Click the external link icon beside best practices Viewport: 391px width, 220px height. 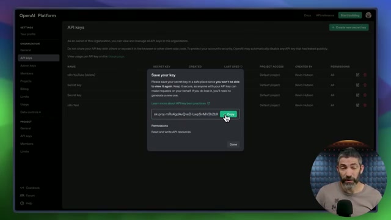click(x=208, y=103)
